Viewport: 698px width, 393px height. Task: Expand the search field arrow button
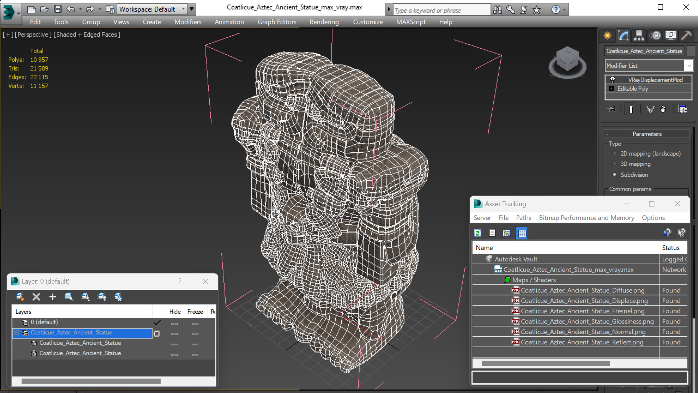pos(388,10)
